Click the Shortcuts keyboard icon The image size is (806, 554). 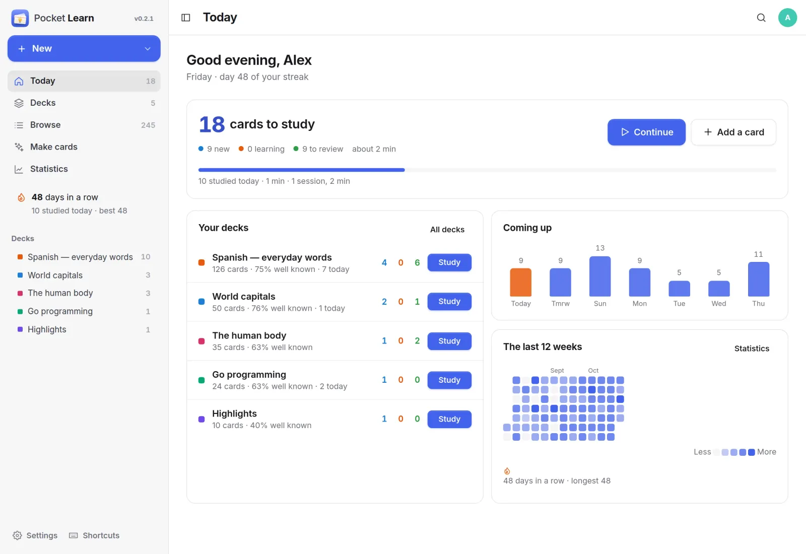point(74,535)
